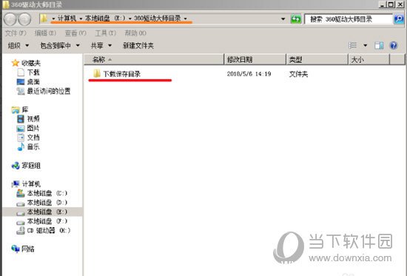Click the Forward navigation arrow button

[x=24, y=19]
